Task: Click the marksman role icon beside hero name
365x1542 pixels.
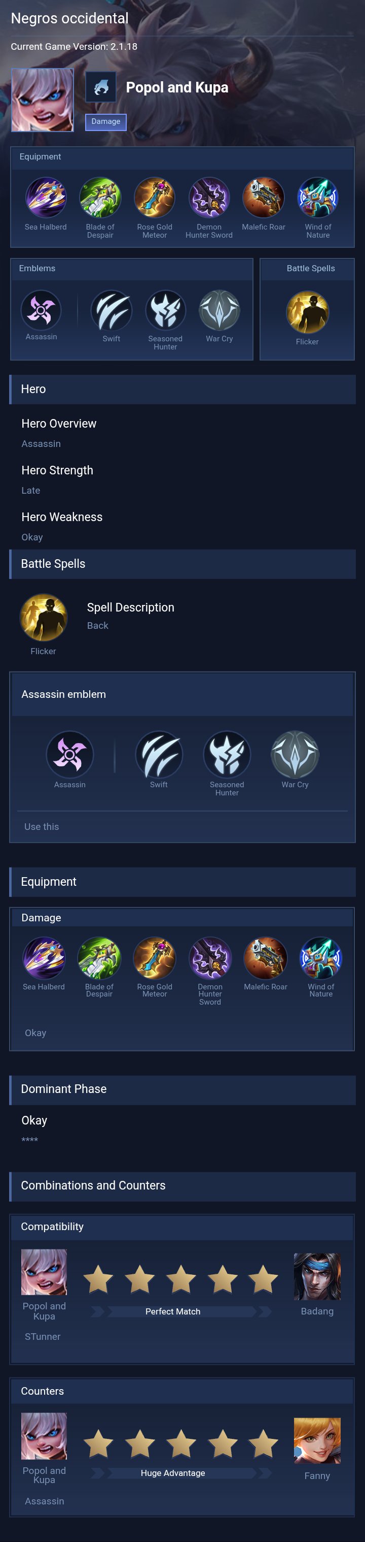Action: (100, 87)
